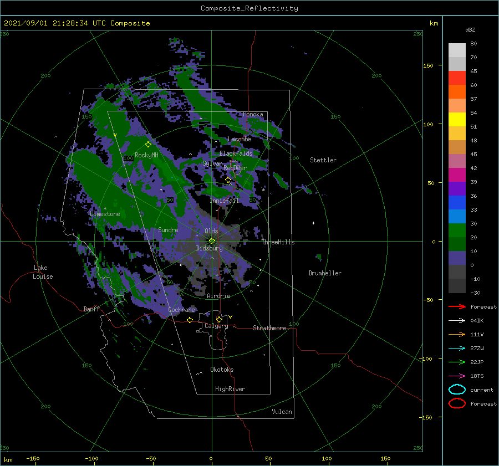Click the yellow diamond marker inside Calgary
The image size is (499, 466).
click(x=219, y=319)
